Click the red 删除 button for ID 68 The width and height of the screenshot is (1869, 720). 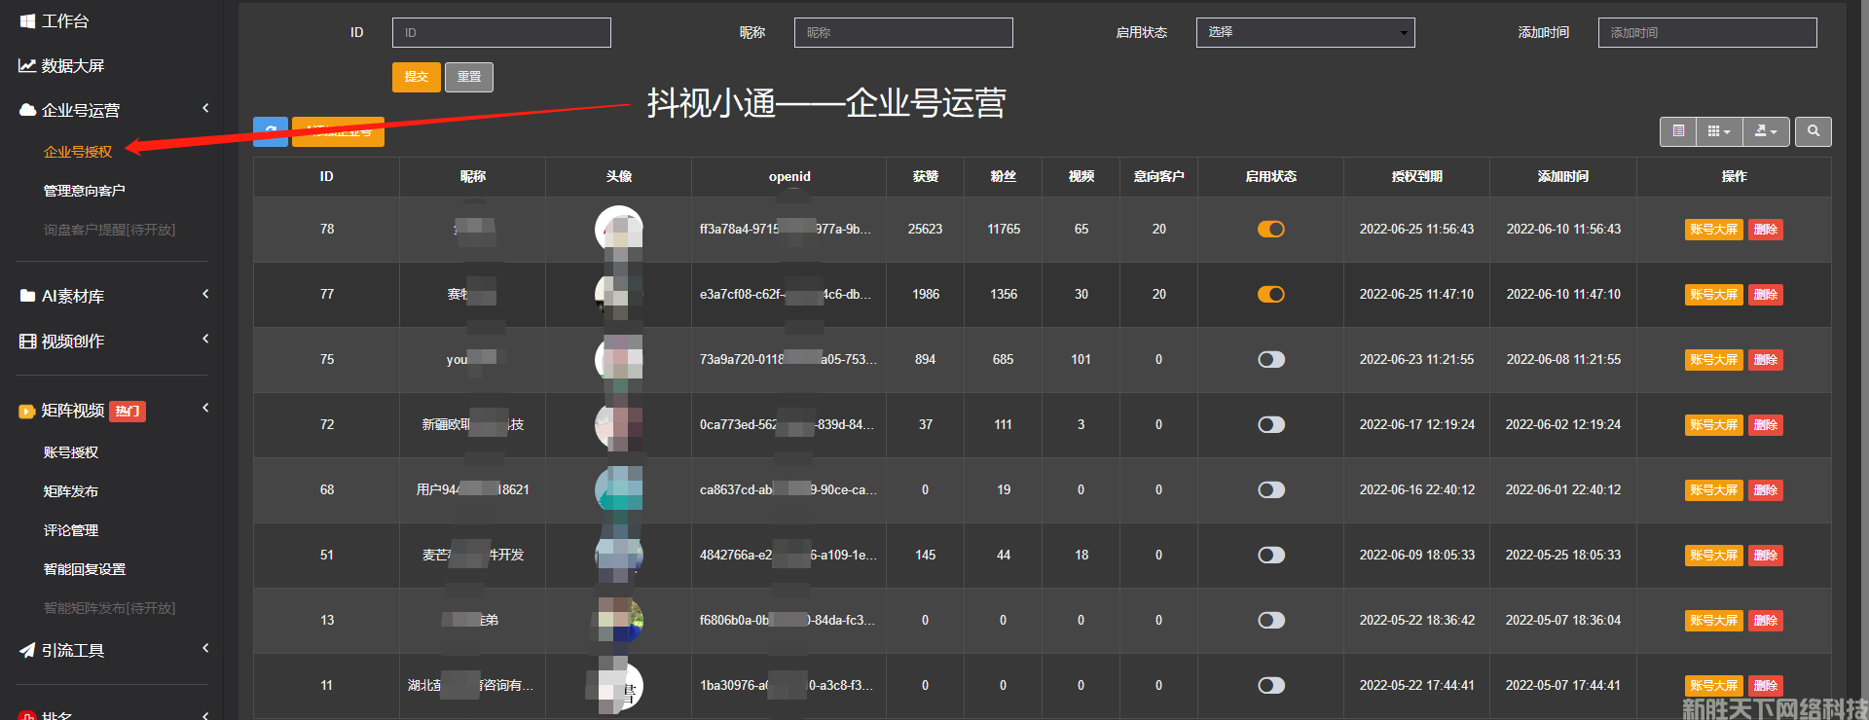[x=1765, y=490]
